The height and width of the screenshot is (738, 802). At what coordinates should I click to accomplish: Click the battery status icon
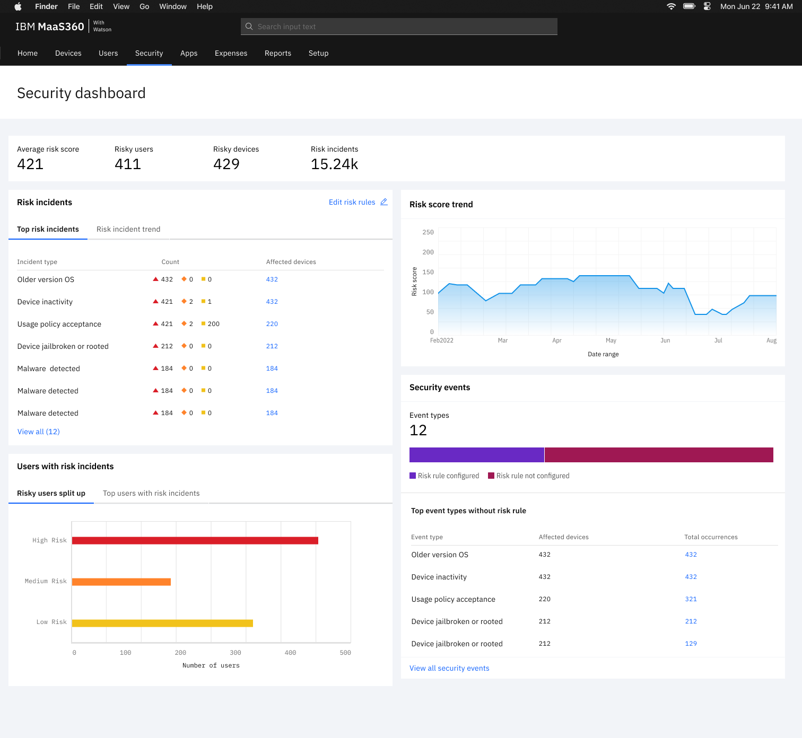click(x=689, y=6)
